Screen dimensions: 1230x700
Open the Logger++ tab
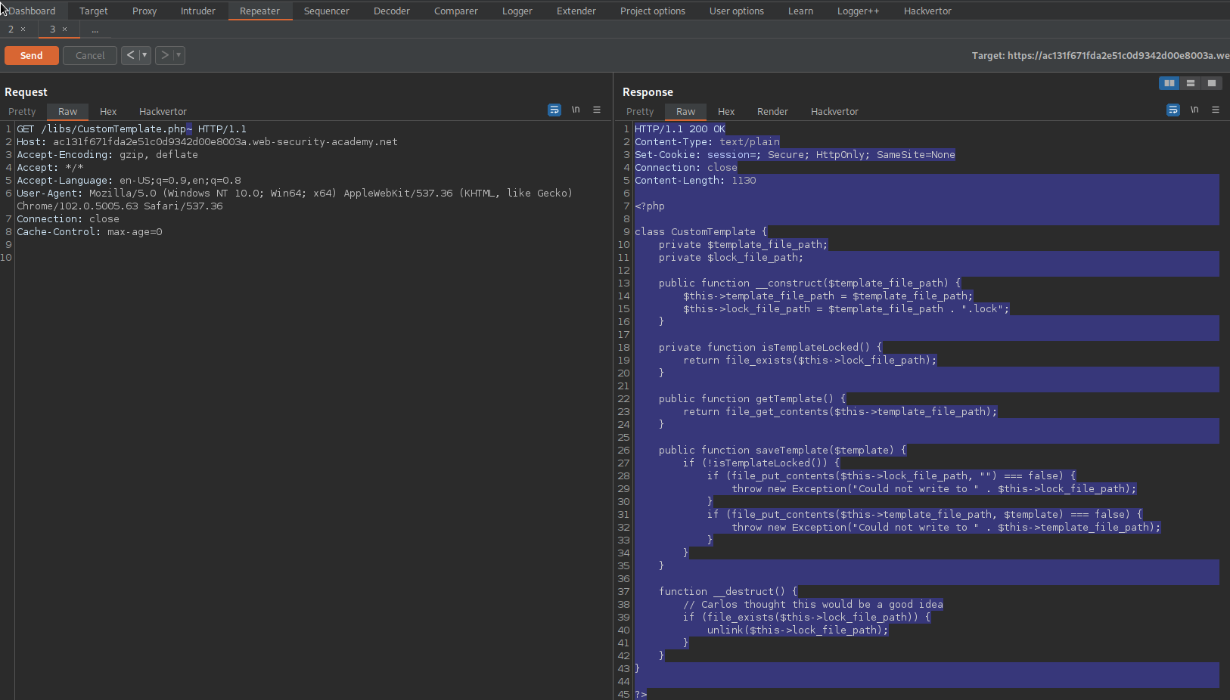(x=858, y=11)
